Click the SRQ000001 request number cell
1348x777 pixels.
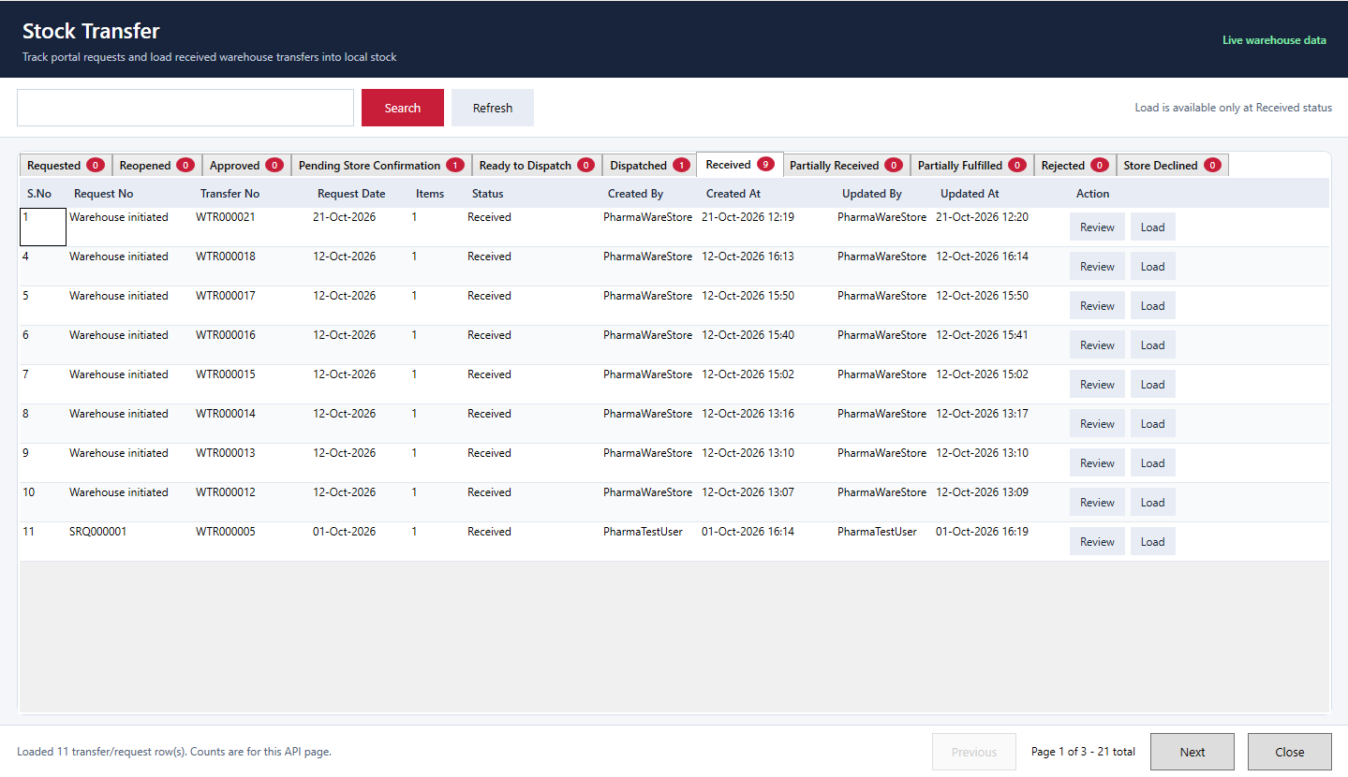pyautogui.click(x=129, y=542)
